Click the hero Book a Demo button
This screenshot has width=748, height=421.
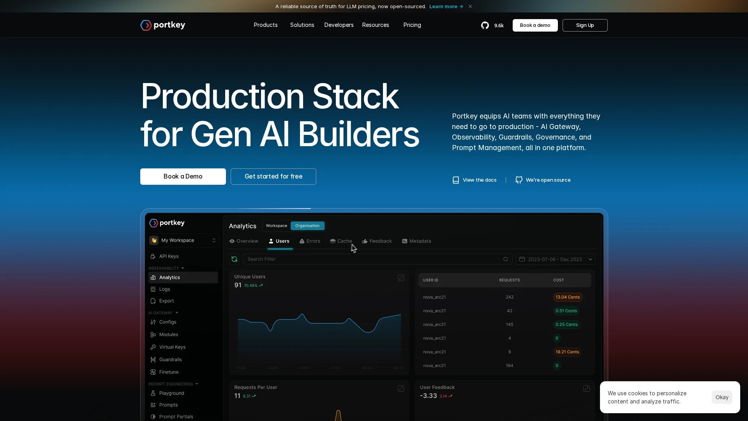pos(183,177)
